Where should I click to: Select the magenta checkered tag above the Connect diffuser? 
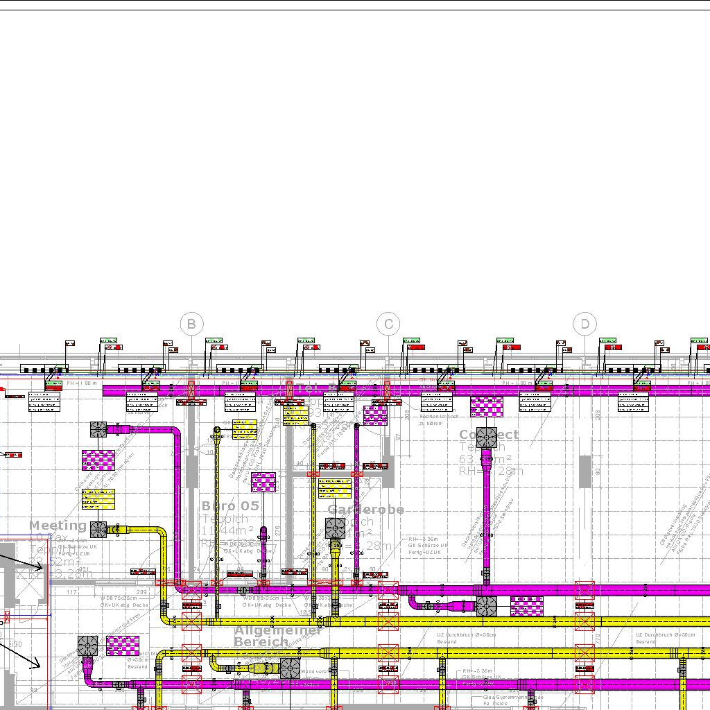[x=487, y=406]
